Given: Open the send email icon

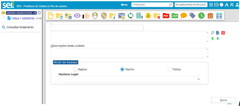Looking at the screenshot, I should point(121,16).
